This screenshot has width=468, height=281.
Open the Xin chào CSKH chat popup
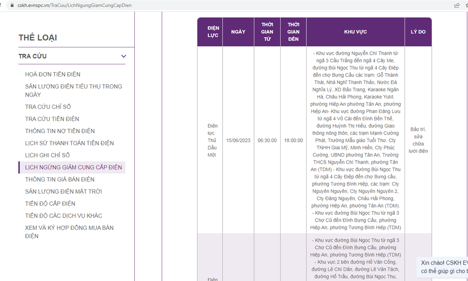tap(443, 267)
